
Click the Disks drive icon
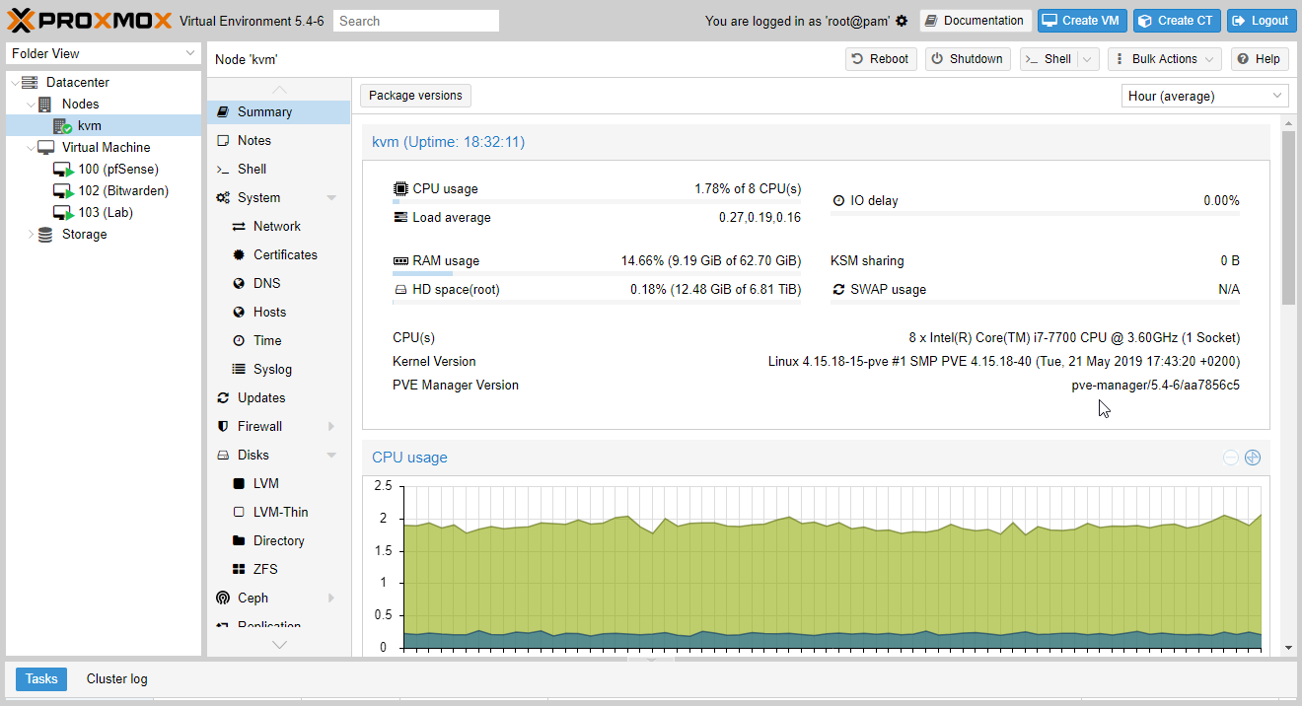[x=223, y=456]
